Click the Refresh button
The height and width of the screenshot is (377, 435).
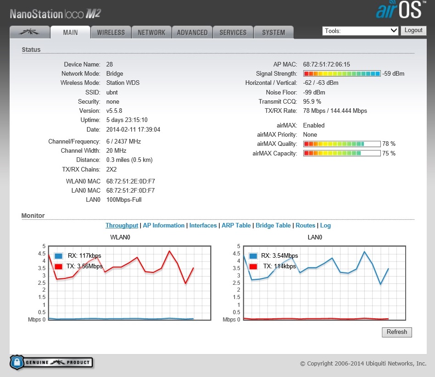click(397, 332)
